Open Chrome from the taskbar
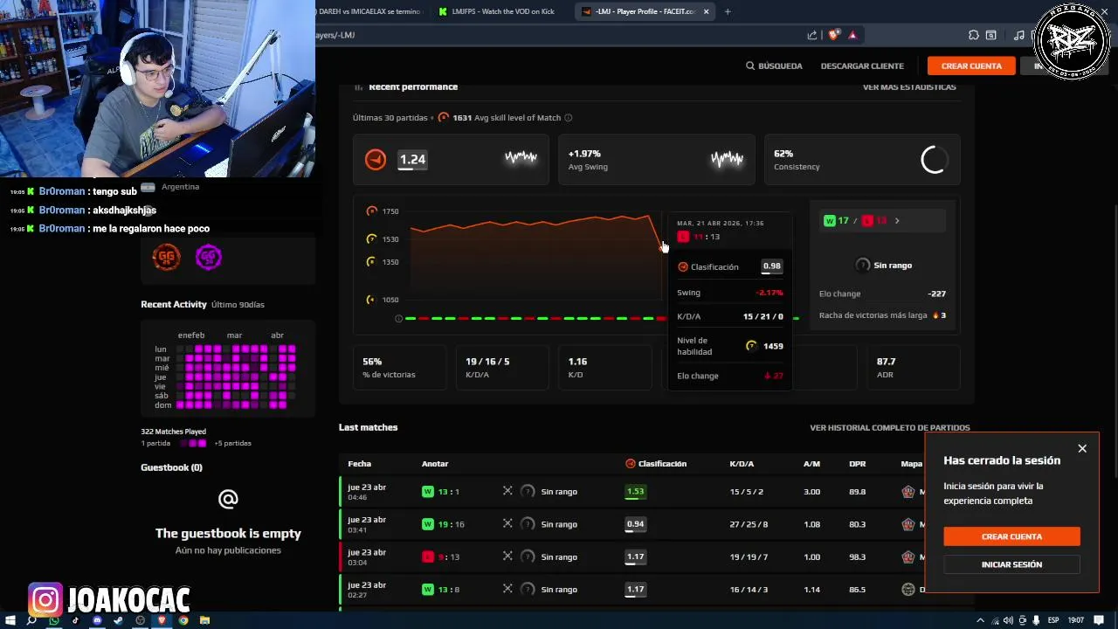This screenshot has height=629, width=1118. (x=183, y=620)
